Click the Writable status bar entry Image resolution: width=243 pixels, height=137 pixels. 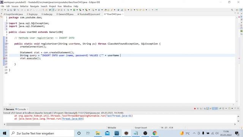112,127
